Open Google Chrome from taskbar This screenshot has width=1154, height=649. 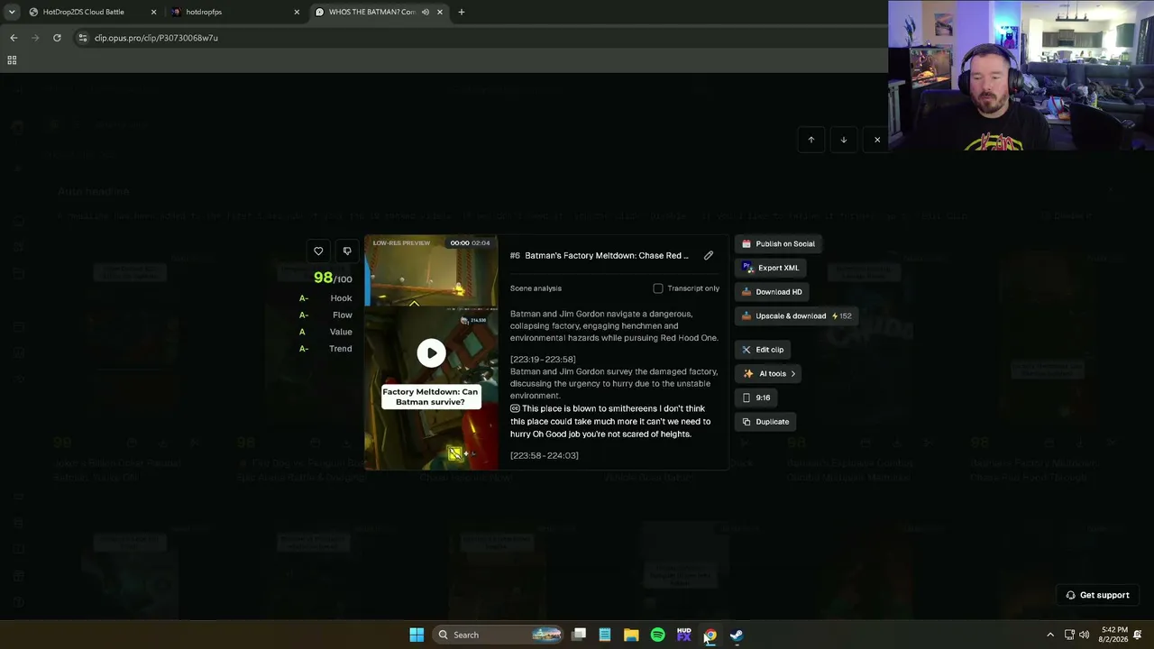[x=710, y=635]
